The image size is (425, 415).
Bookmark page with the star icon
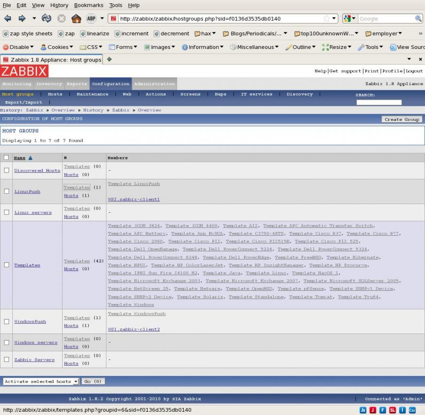326,19
